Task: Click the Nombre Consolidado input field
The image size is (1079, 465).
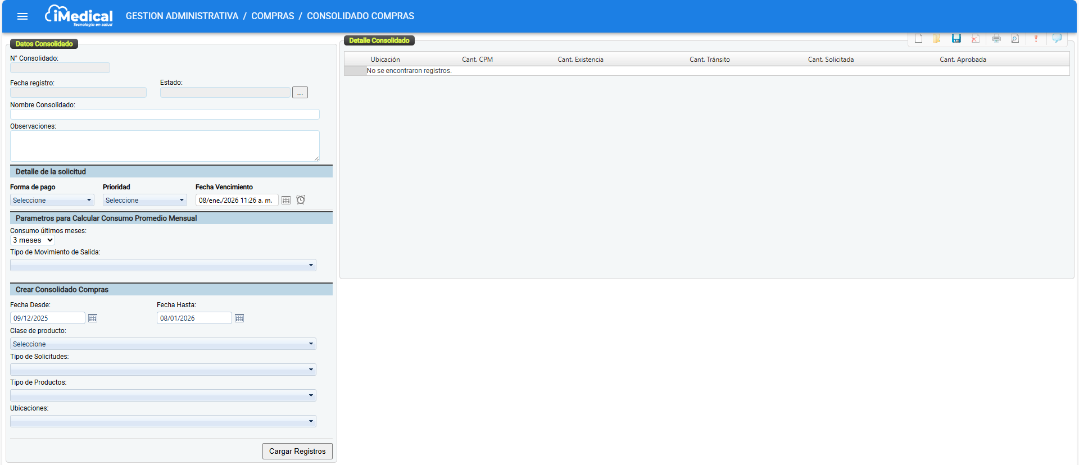Action: click(x=165, y=115)
